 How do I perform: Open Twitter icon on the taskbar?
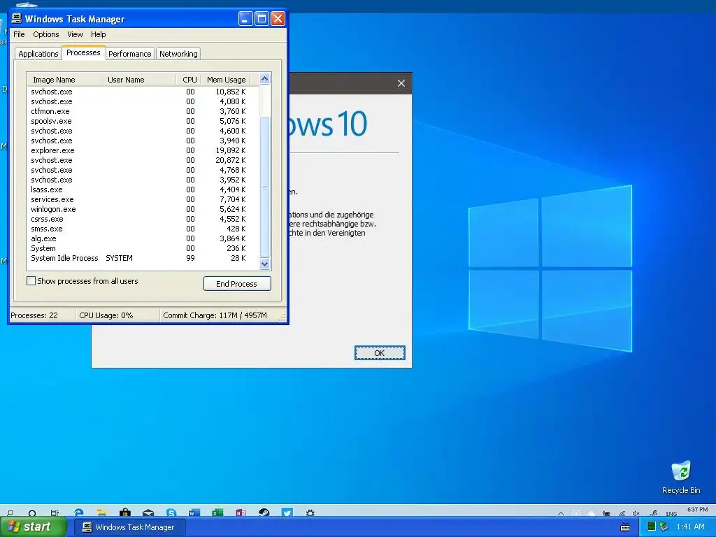287,513
